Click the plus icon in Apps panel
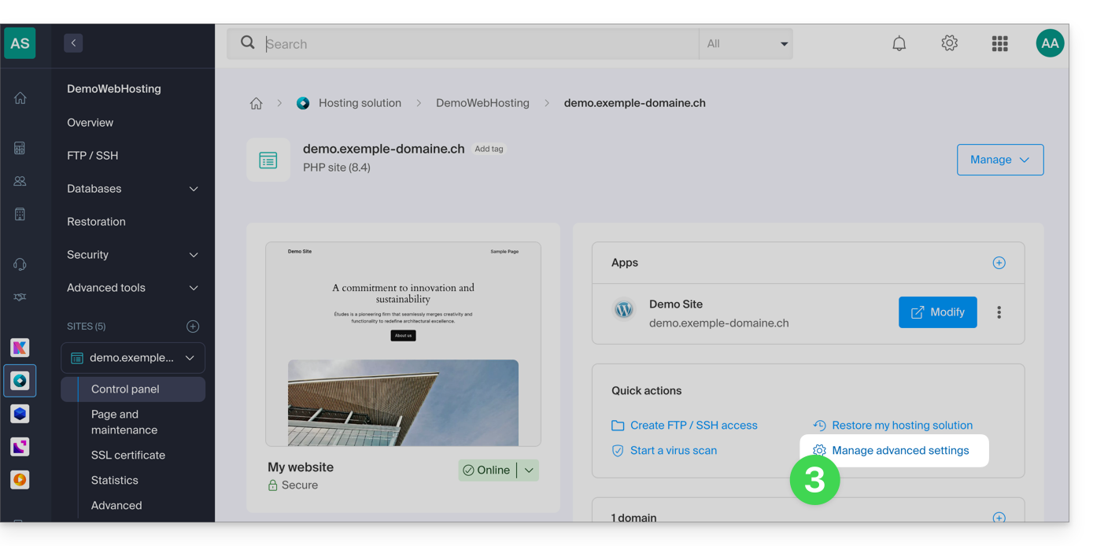Image resolution: width=1093 pixels, height=546 pixels. 999,263
